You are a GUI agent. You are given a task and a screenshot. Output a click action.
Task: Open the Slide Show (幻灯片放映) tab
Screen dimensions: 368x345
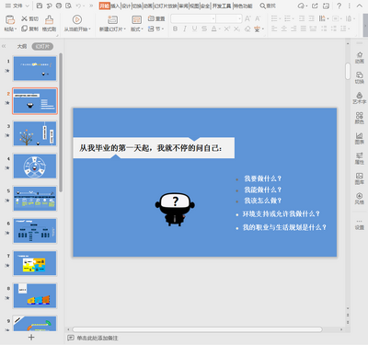pyautogui.click(x=166, y=6)
